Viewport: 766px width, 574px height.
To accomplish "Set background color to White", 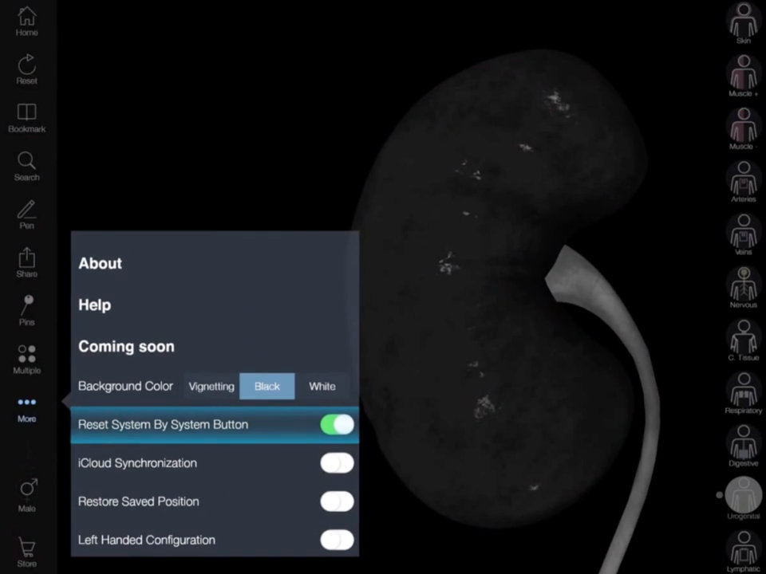I will pos(322,387).
